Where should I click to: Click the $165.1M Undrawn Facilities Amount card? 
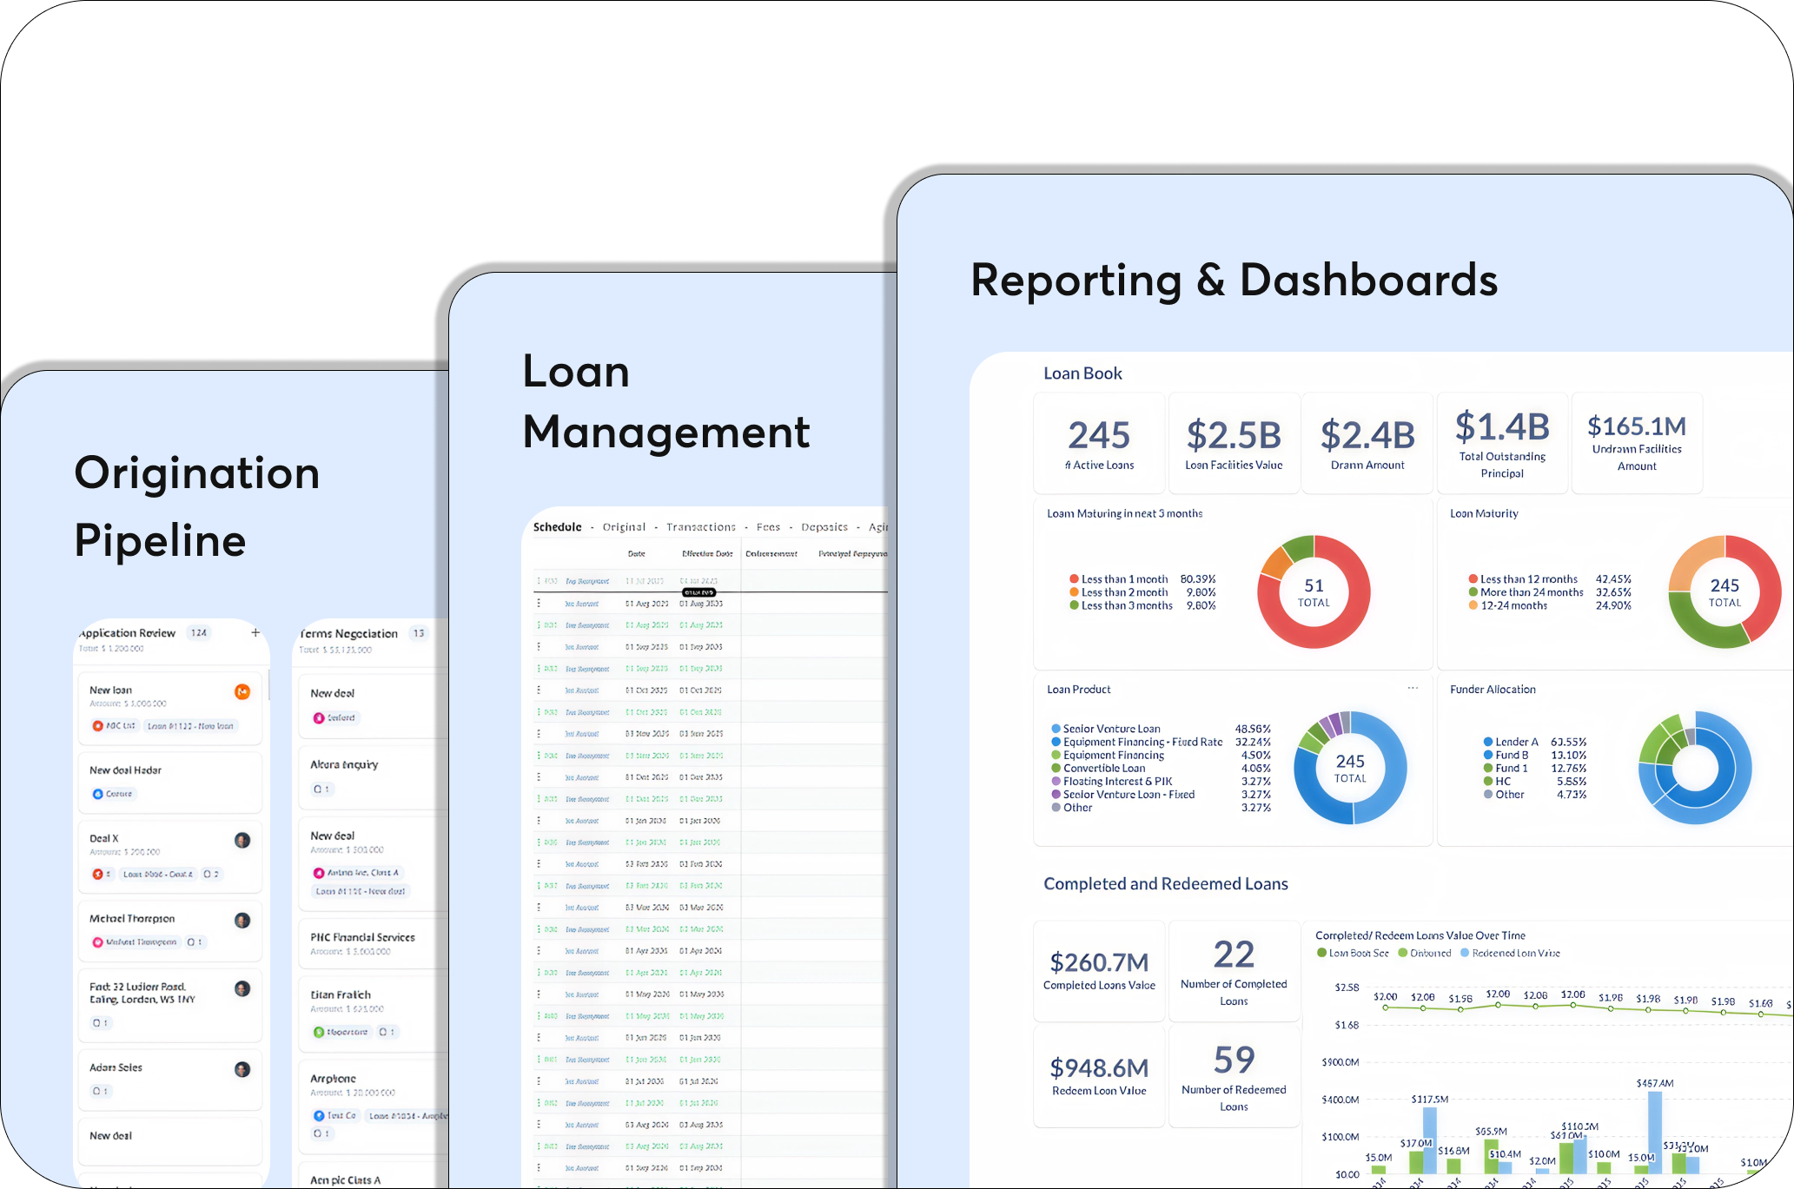point(1637,443)
